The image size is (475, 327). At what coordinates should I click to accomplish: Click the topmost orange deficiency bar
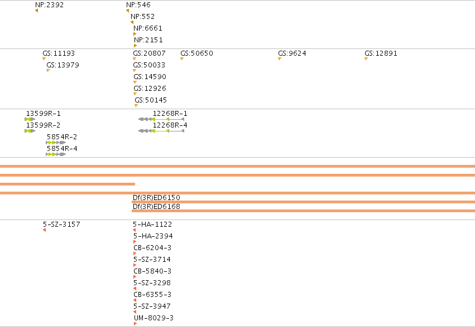238,166
